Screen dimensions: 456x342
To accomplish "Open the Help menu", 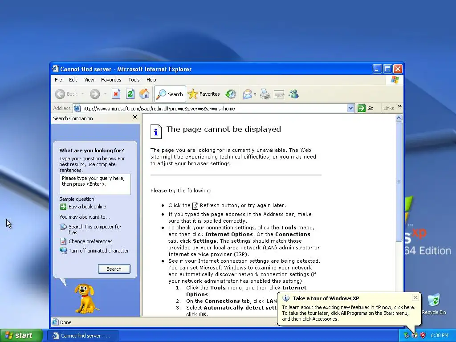I will coord(151,80).
